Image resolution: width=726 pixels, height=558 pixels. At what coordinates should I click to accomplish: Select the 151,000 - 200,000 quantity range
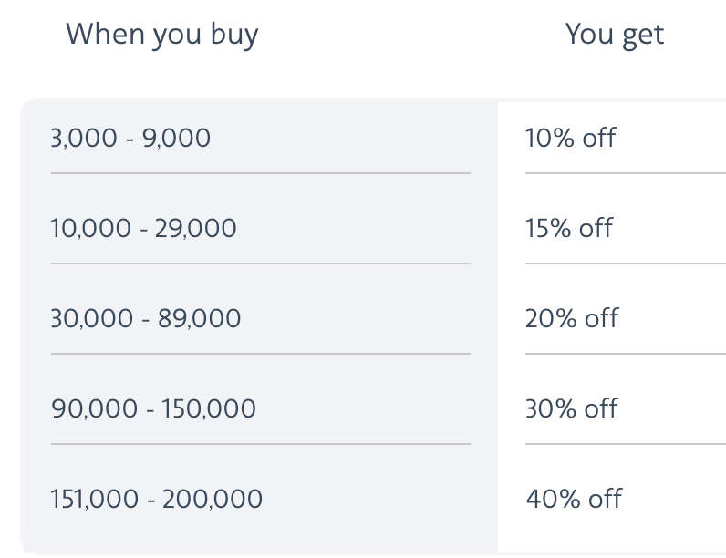tap(156, 499)
